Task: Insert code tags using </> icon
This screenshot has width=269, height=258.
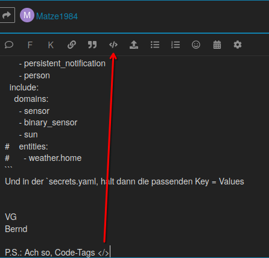Action: coord(113,45)
